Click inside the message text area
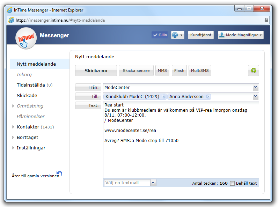This screenshot has width=279, height=207. [181, 140]
